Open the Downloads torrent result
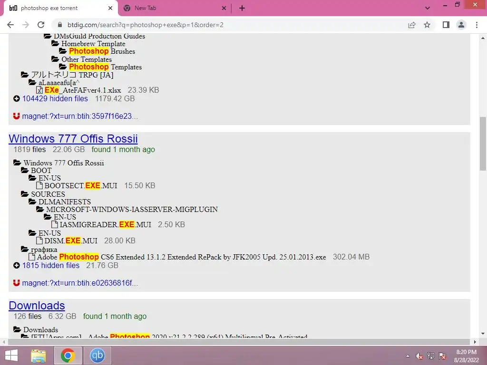The width and height of the screenshot is (487, 365). click(x=37, y=306)
